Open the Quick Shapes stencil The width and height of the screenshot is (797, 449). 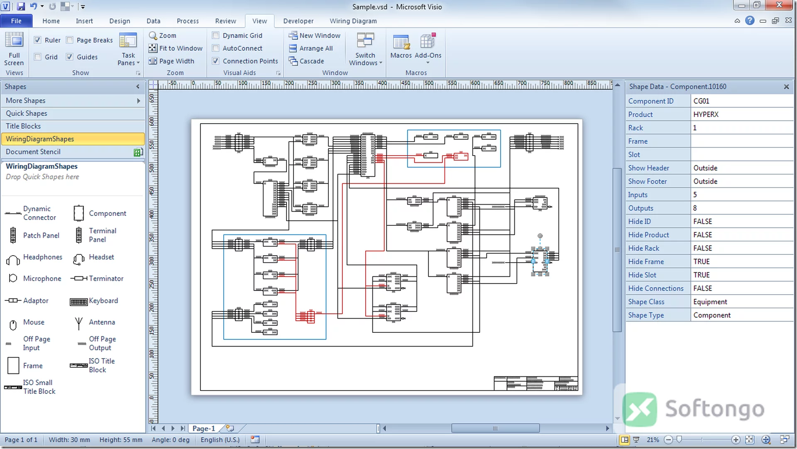[73, 113]
